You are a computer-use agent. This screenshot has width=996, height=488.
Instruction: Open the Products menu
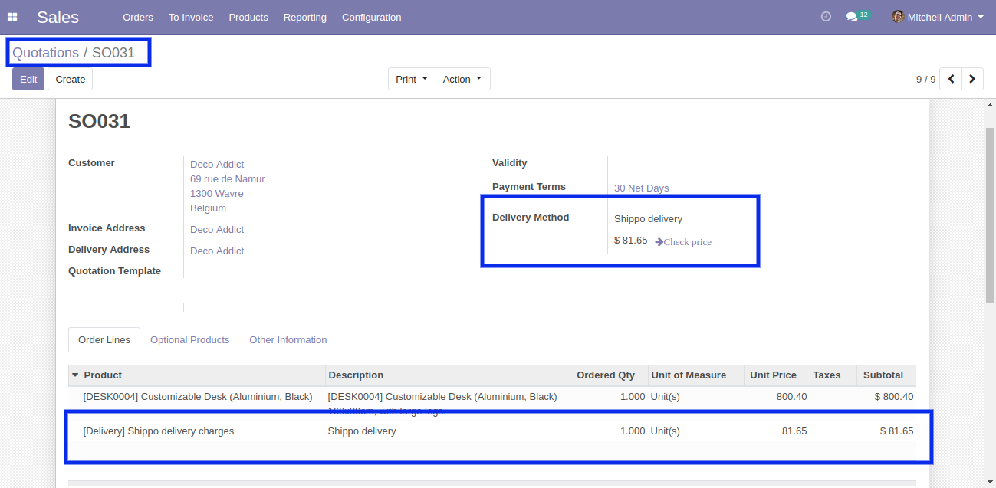click(248, 17)
